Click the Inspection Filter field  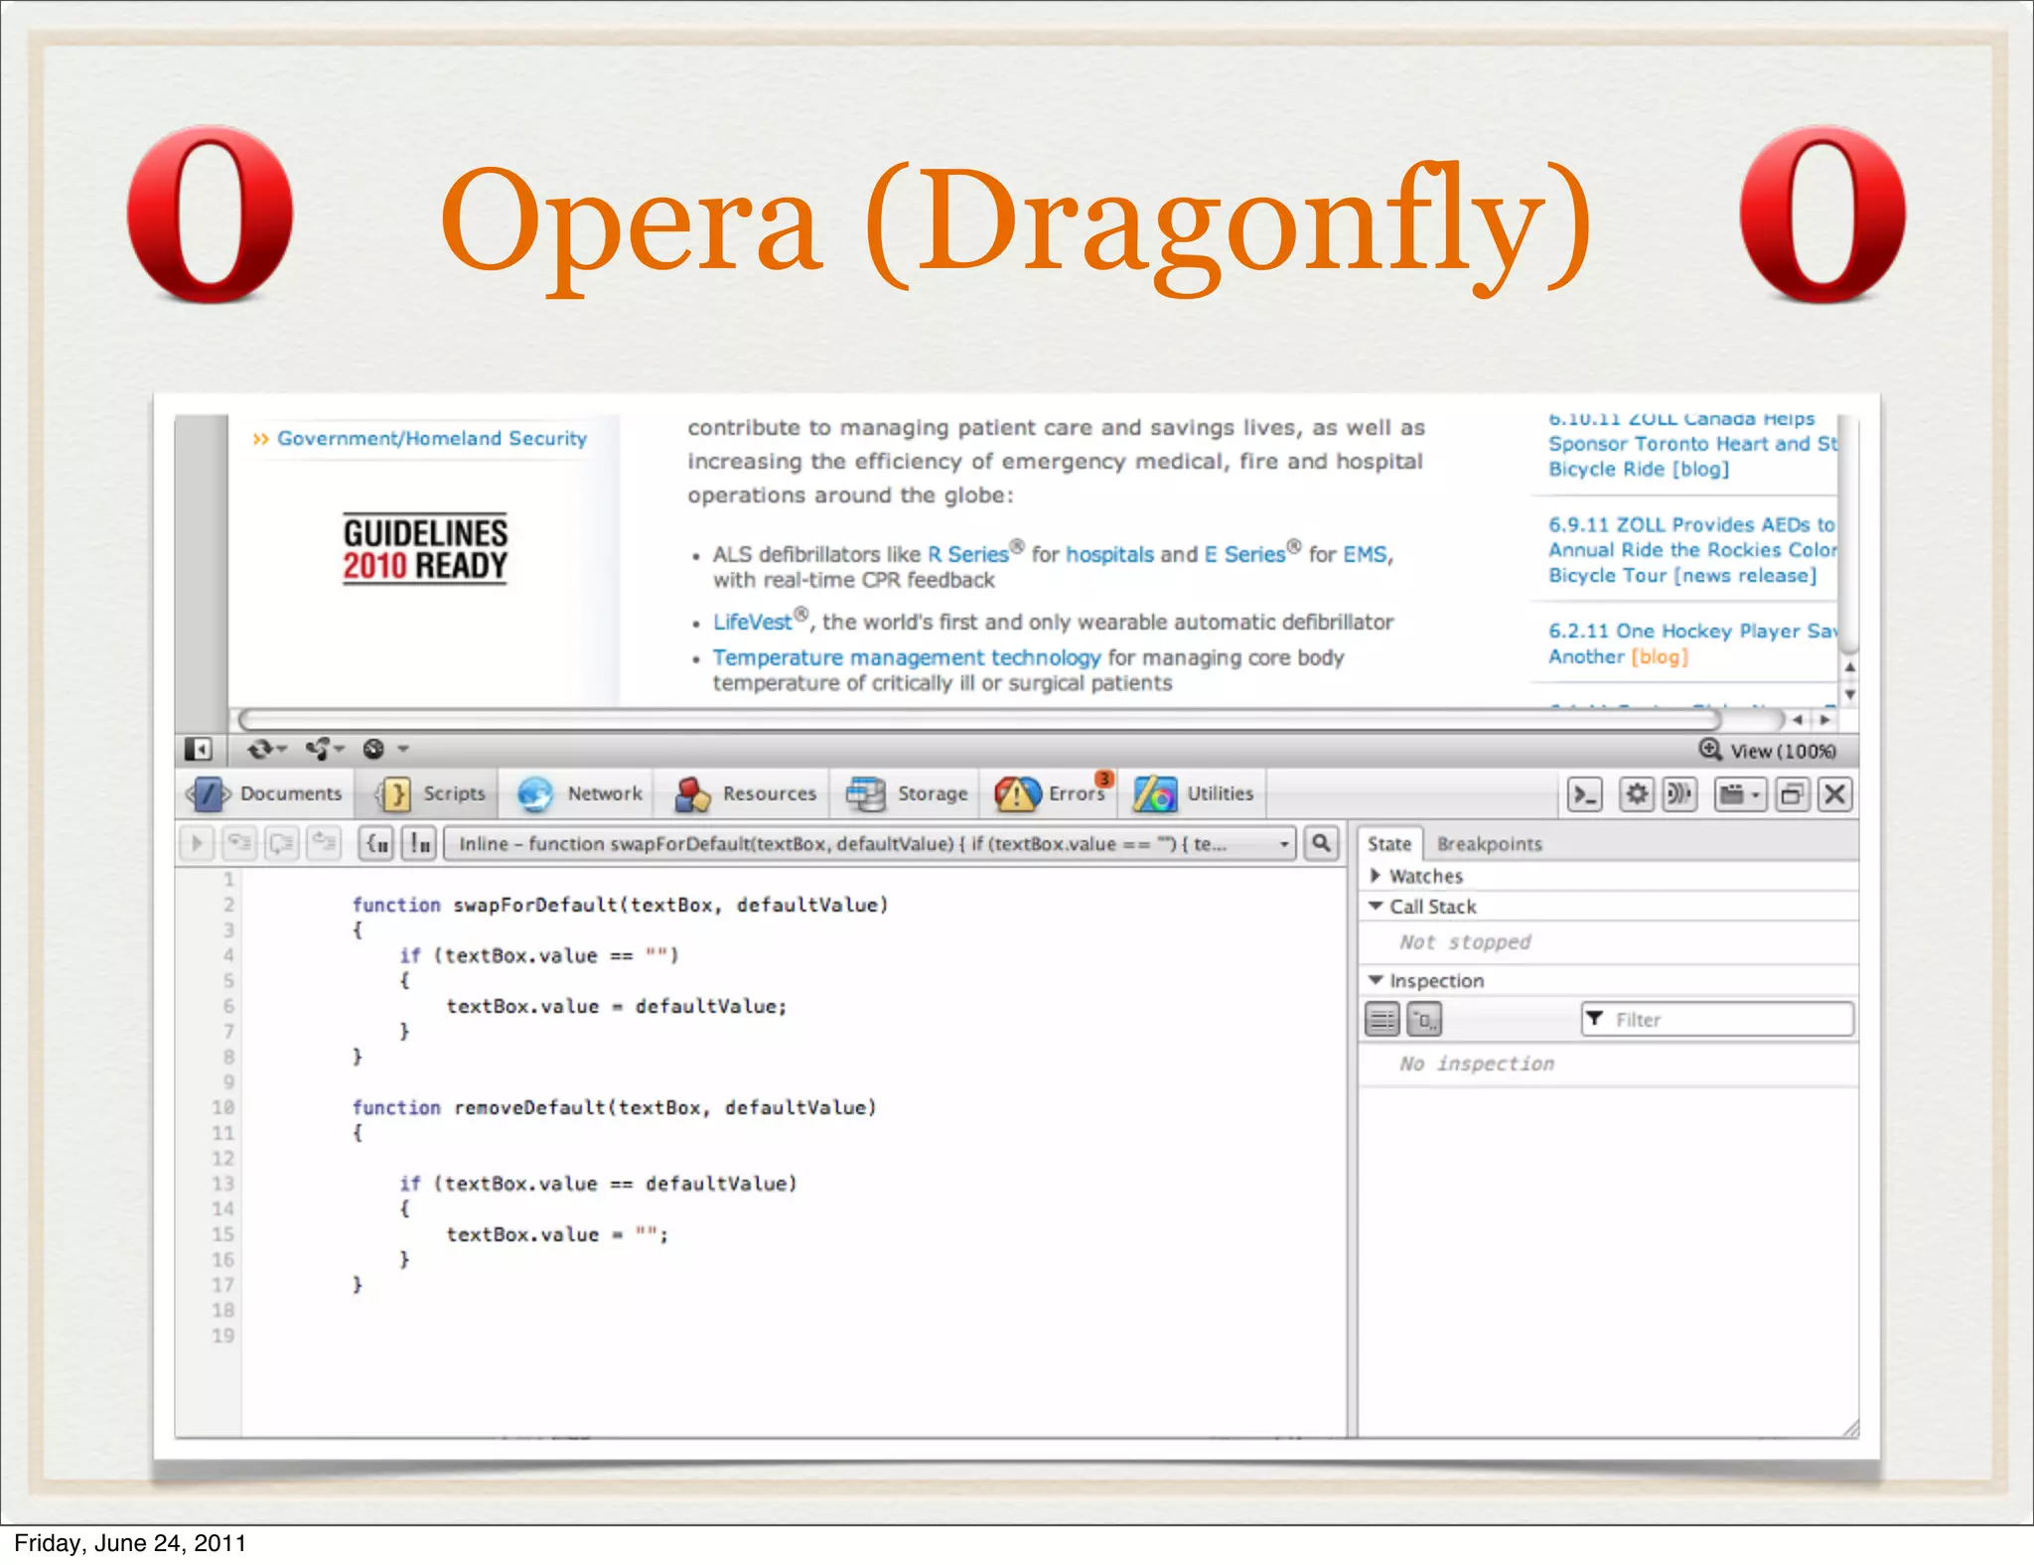coord(1717,1019)
